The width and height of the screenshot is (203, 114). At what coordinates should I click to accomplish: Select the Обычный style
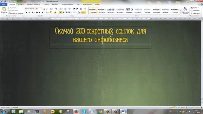point(93,10)
